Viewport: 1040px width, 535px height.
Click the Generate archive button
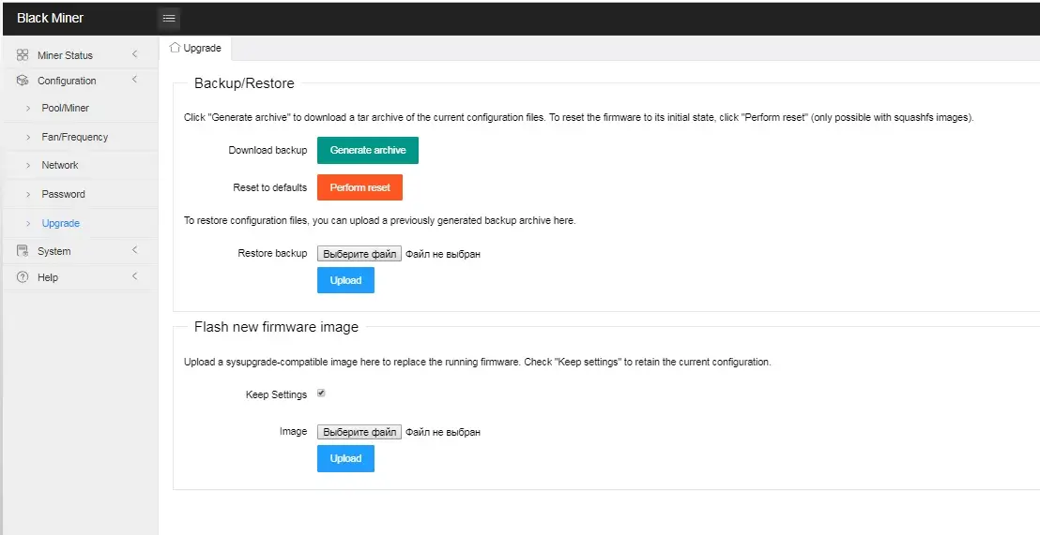pos(367,150)
